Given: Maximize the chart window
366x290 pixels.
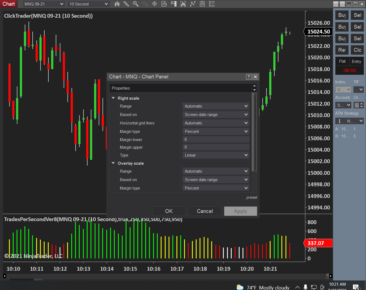Looking at the screenshot, I should point(355,4).
